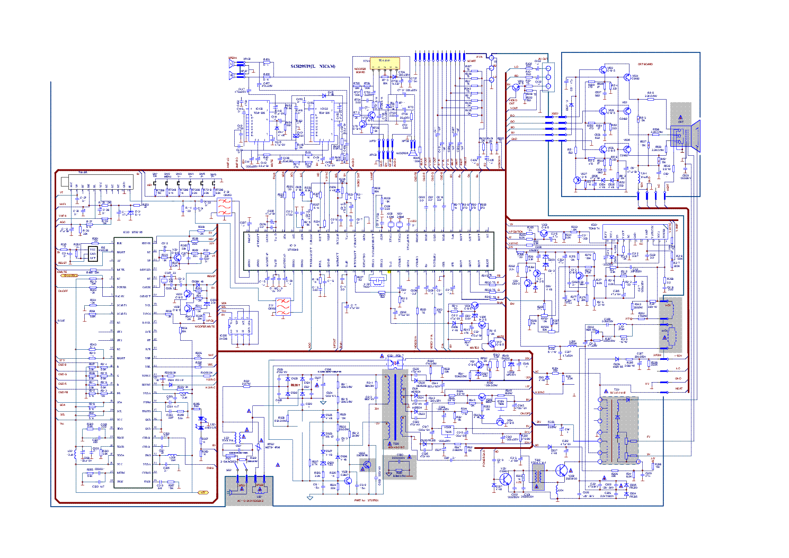Screen dimensions: 789x558
Task: Select the TUNER label
Action: [x=83, y=172]
